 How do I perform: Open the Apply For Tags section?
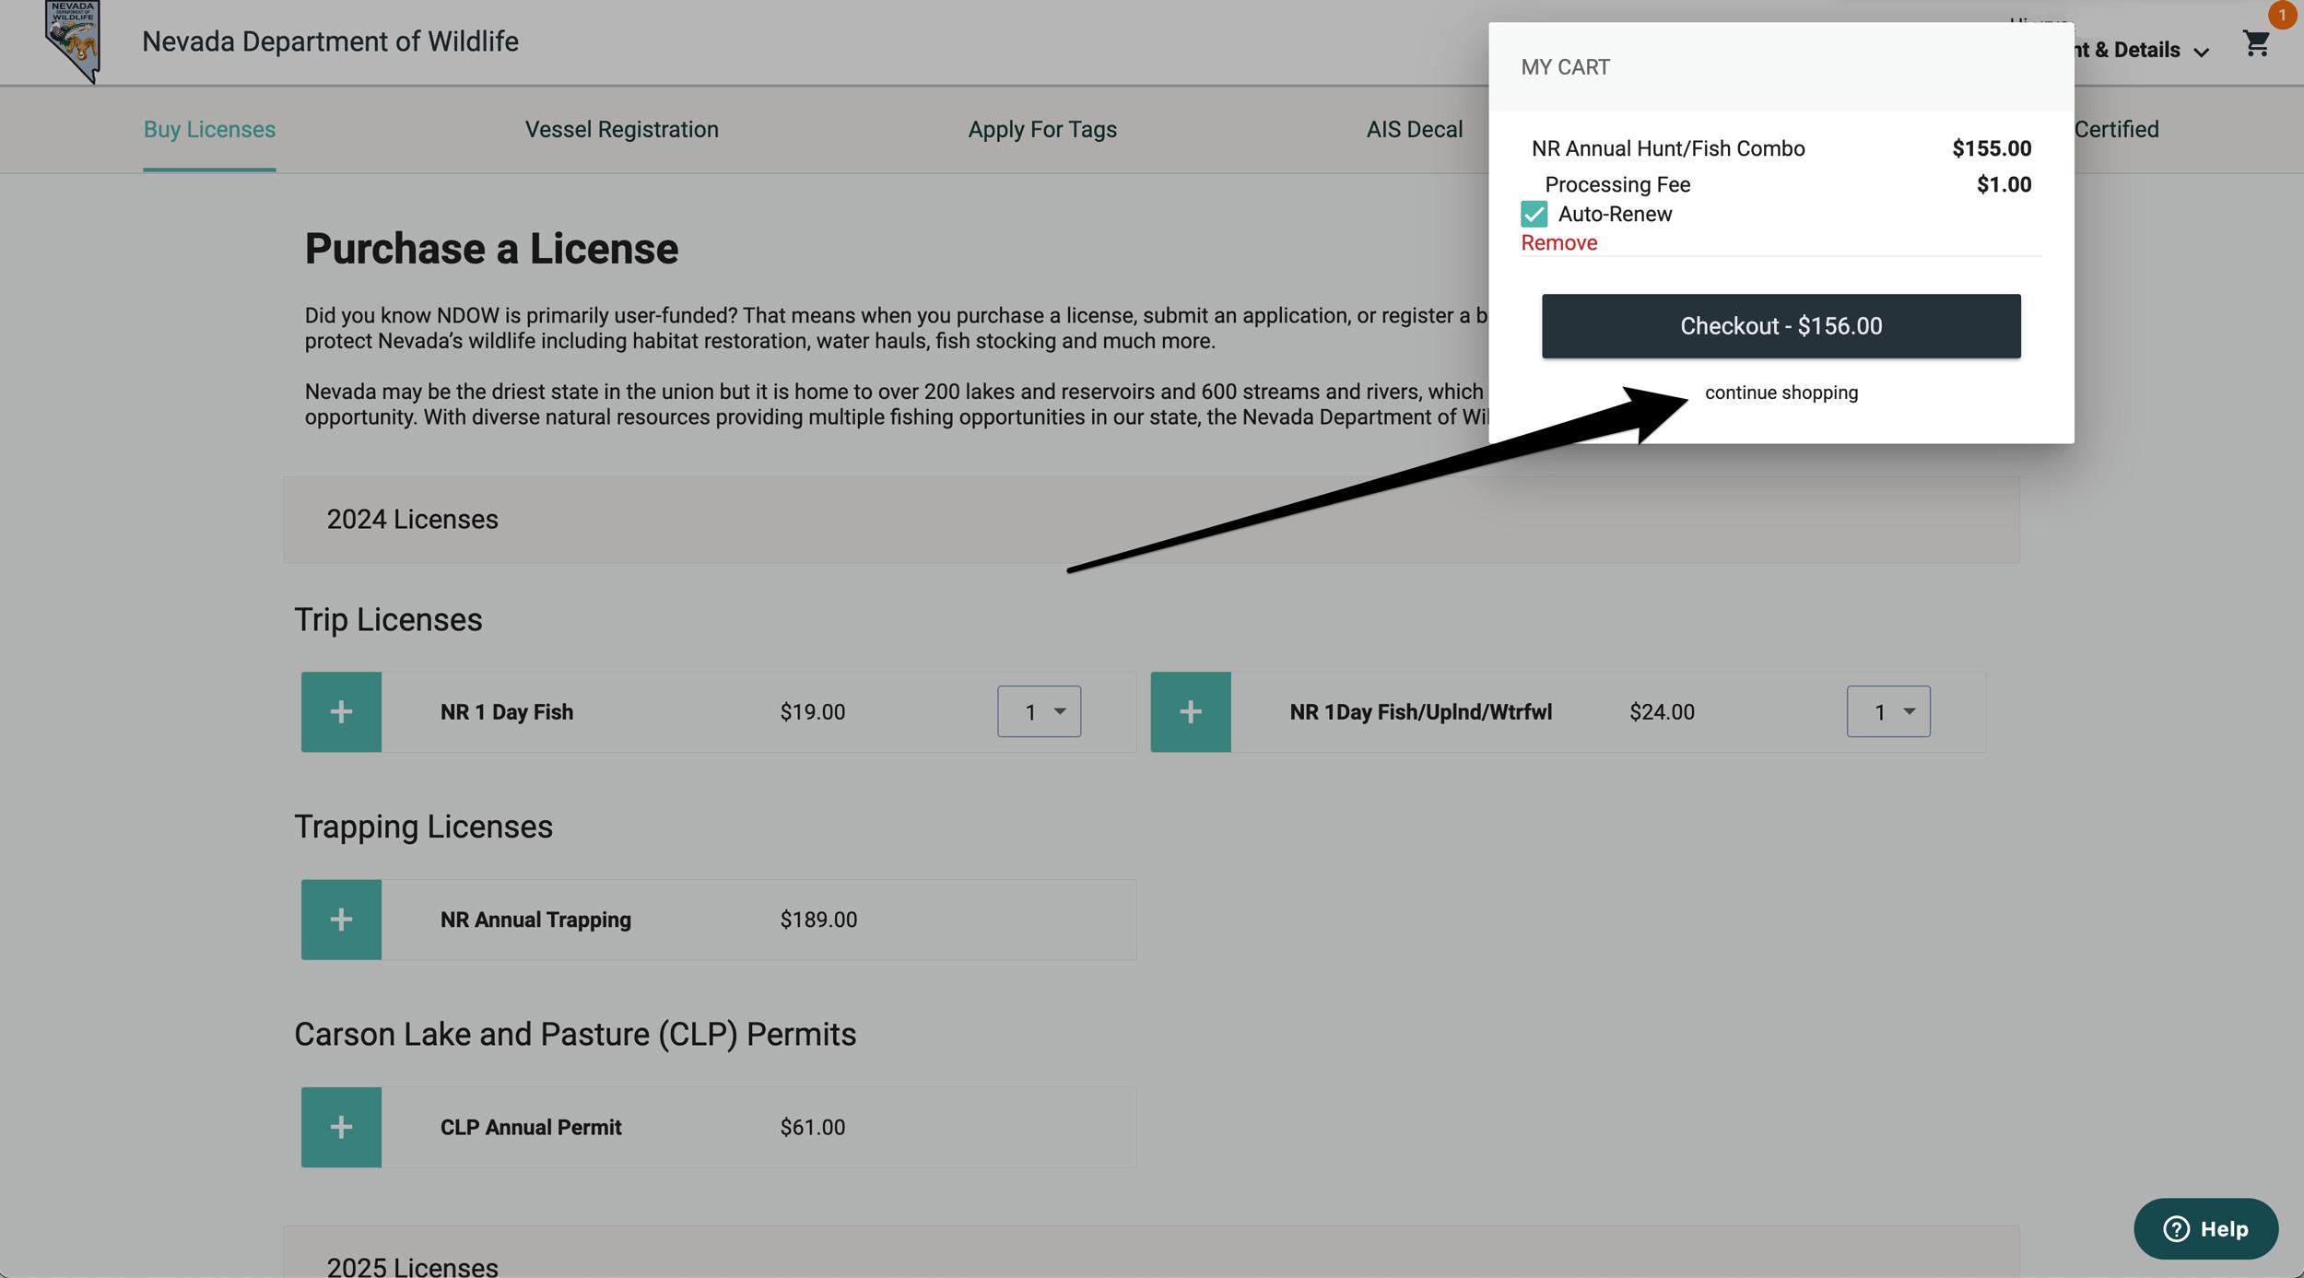click(1041, 129)
